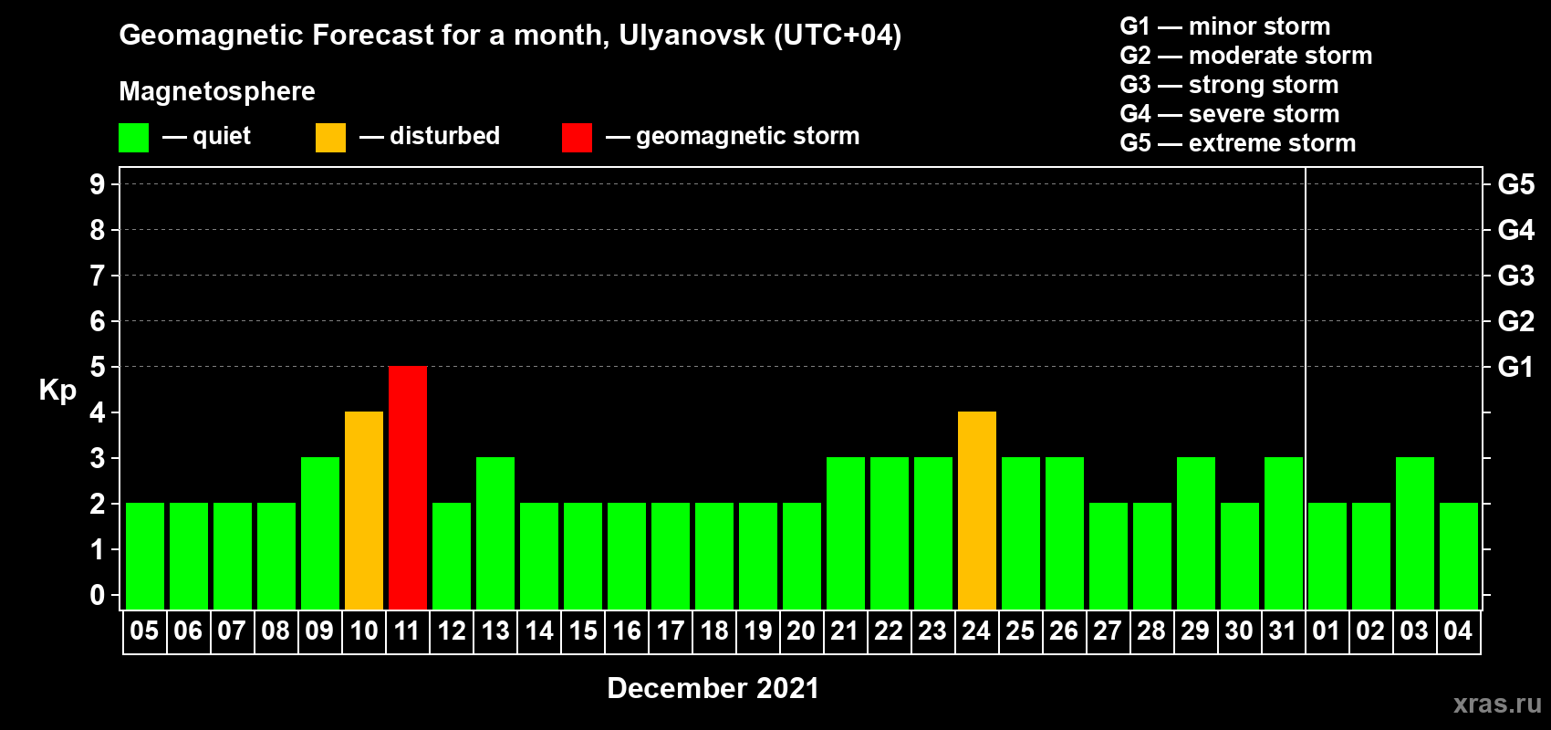Click the quiet legend label
This screenshot has width=1551, height=730.
pyautogui.click(x=222, y=136)
